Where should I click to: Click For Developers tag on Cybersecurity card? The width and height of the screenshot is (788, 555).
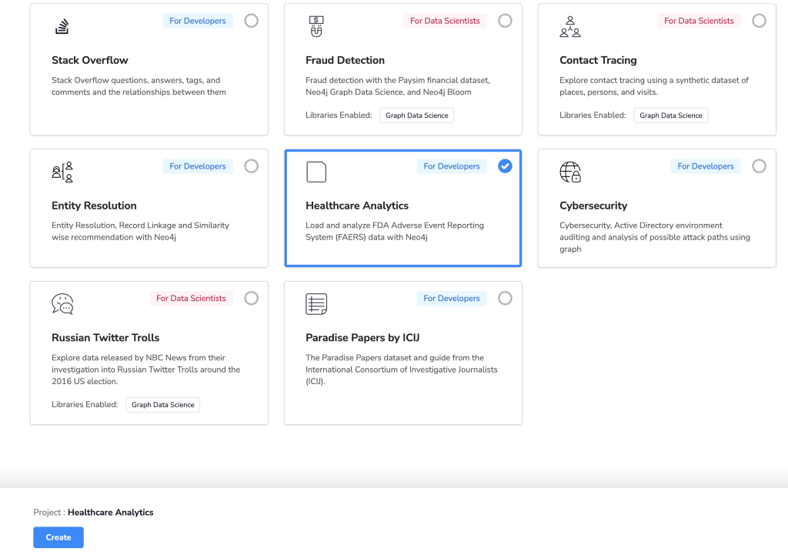point(706,166)
